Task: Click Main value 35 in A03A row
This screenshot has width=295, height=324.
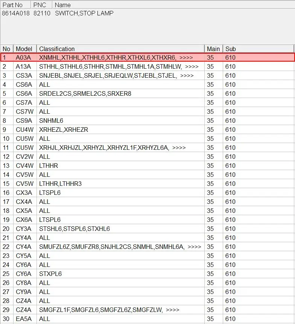Action: (x=210, y=57)
